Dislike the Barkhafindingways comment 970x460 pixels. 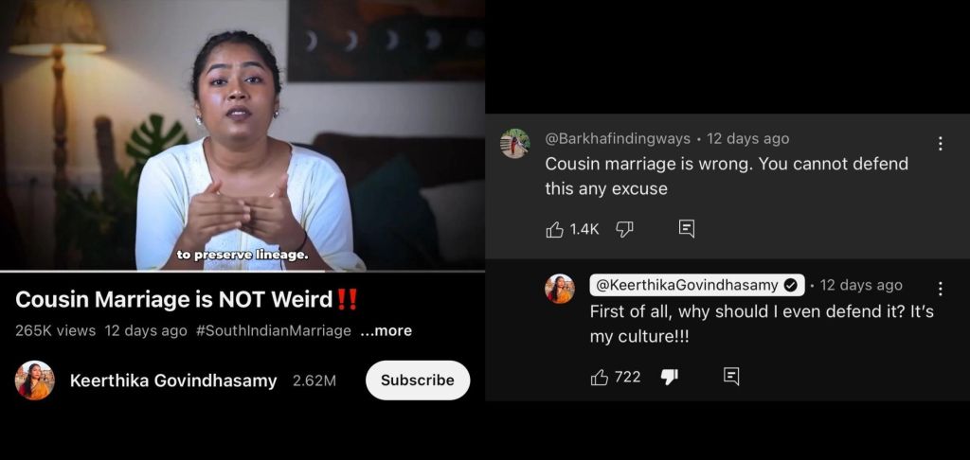[625, 229]
